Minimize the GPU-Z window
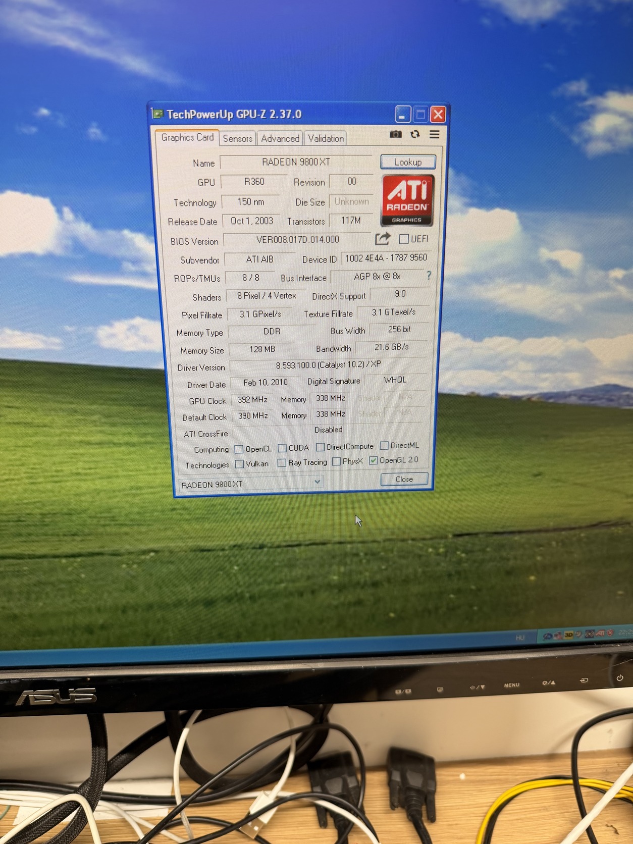The width and height of the screenshot is (633, 844). 402,115
